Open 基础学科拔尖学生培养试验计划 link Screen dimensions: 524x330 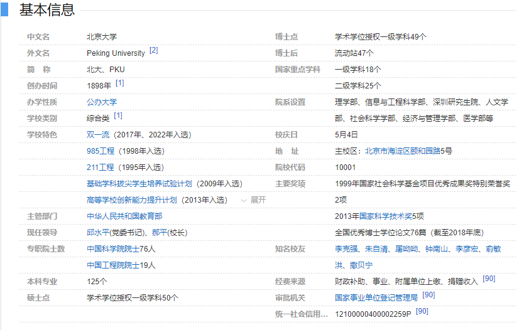(139, 184)
